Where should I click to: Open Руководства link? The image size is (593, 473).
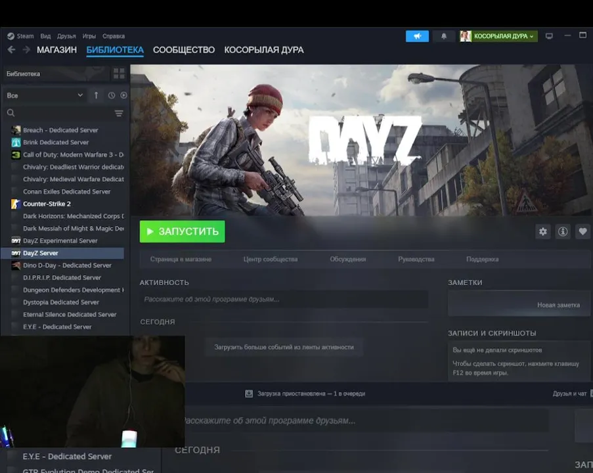pos(416,259)
